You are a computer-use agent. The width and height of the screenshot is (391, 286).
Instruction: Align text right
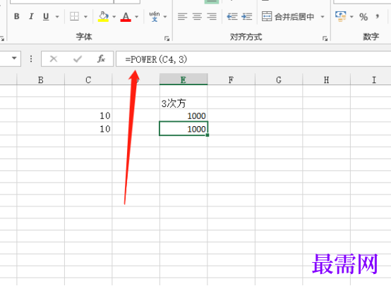coord(212,17)
